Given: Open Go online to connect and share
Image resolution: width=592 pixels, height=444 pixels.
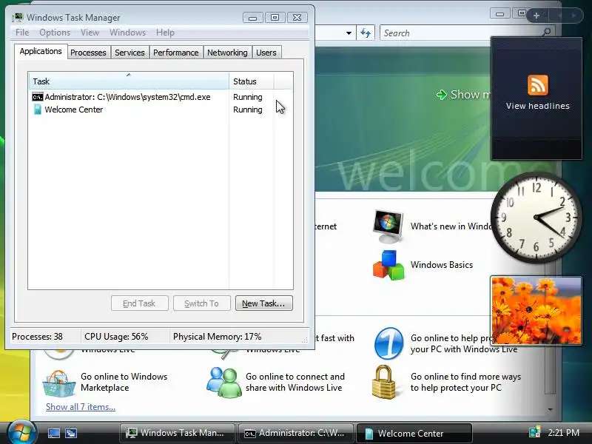Looking at the screenshot, I should pyautogui.click(x=295, y=382).
